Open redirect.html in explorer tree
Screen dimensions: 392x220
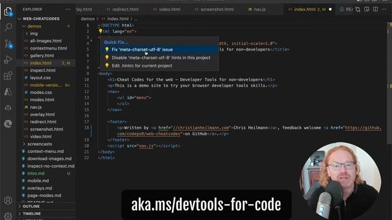(43, 122)
